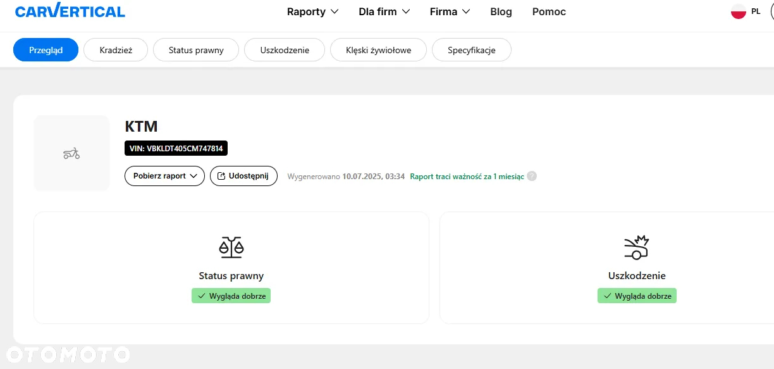The image size is (774, 369).
Task: Go to the Blog page
Action: (501, 11)
